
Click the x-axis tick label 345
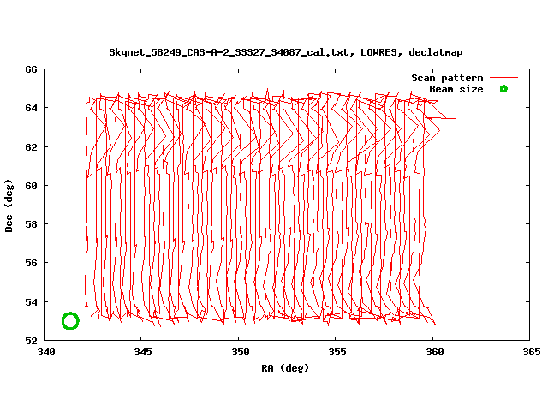click(143, 352)
